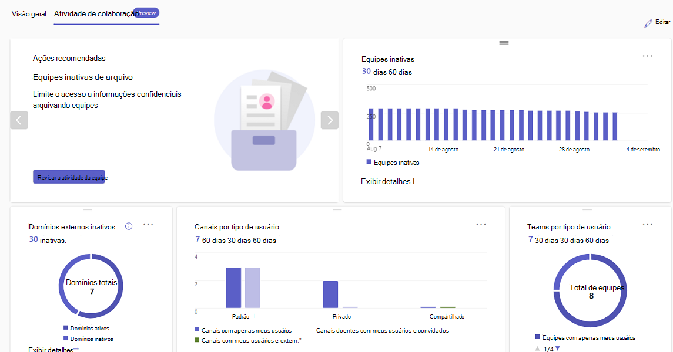Click the Total de equipes donut chart
Screen dimensions: 673x352
point(591,291)
